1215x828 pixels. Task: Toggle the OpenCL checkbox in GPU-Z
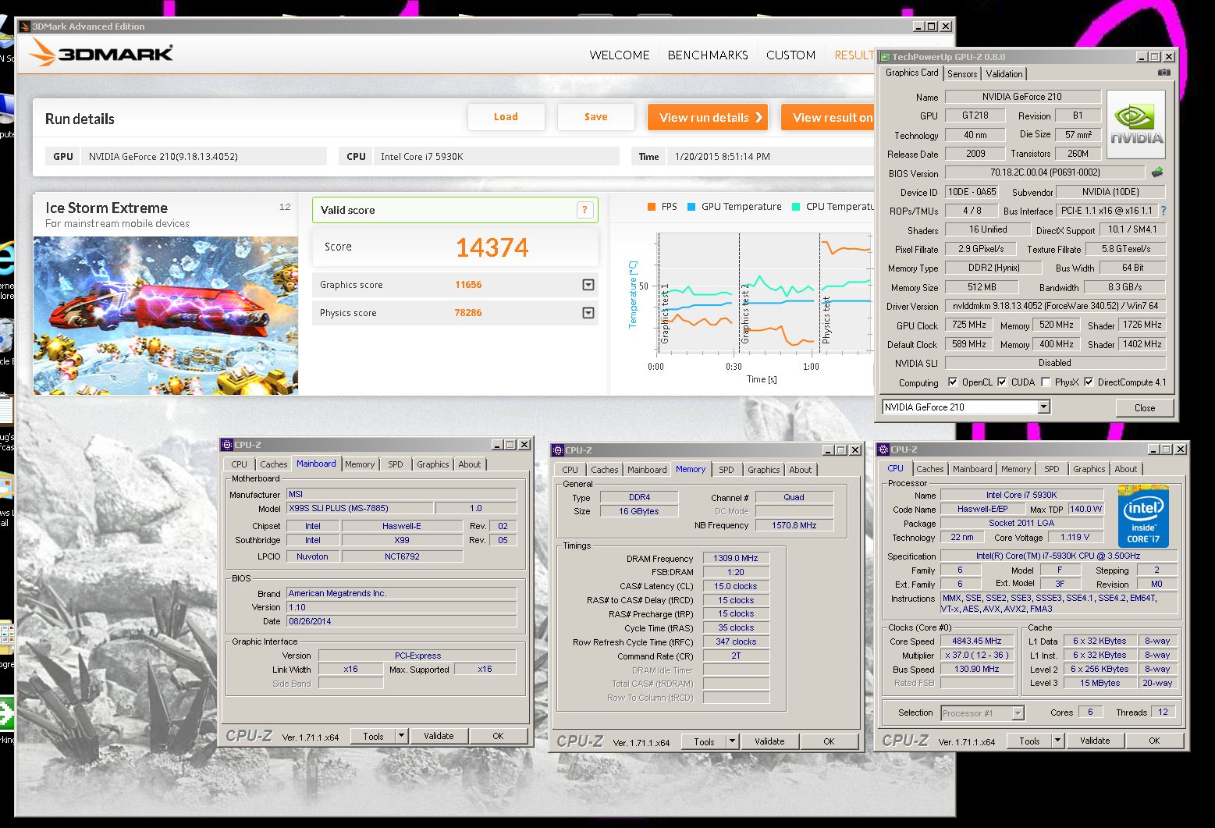click(952, 382)
